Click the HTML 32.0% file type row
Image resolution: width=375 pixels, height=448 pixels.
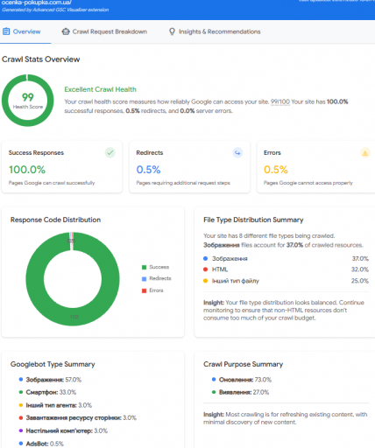coord(286,269)
